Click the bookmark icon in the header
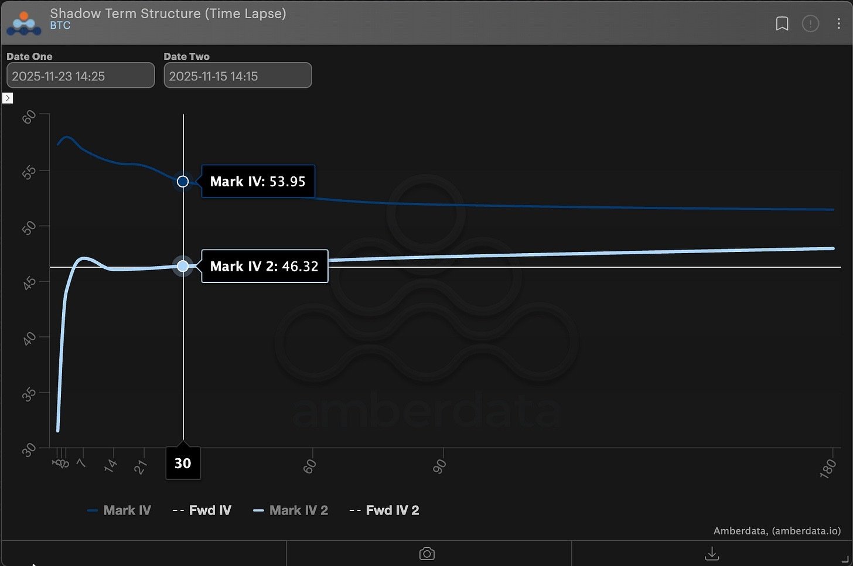The width and height of the screenshot is (853, 566). click(782, 23)
